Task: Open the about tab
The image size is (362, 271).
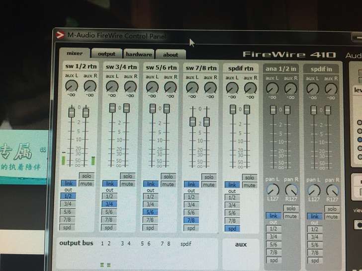Action: pos(171,55)
